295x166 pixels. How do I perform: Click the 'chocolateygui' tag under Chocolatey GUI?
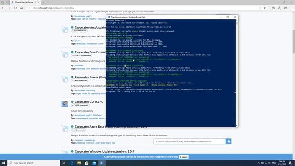click(x=82, y=118)
